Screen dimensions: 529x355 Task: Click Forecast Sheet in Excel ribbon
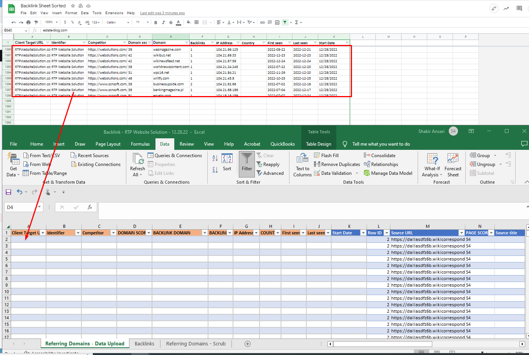point(453,164)
